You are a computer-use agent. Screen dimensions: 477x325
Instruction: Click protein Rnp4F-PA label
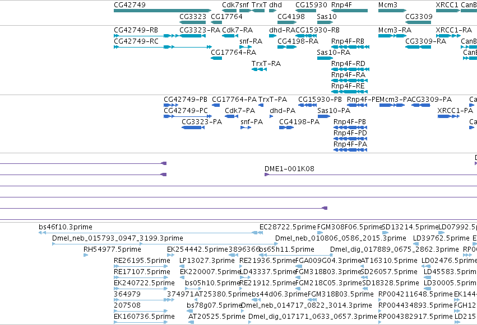pos(350,144)
